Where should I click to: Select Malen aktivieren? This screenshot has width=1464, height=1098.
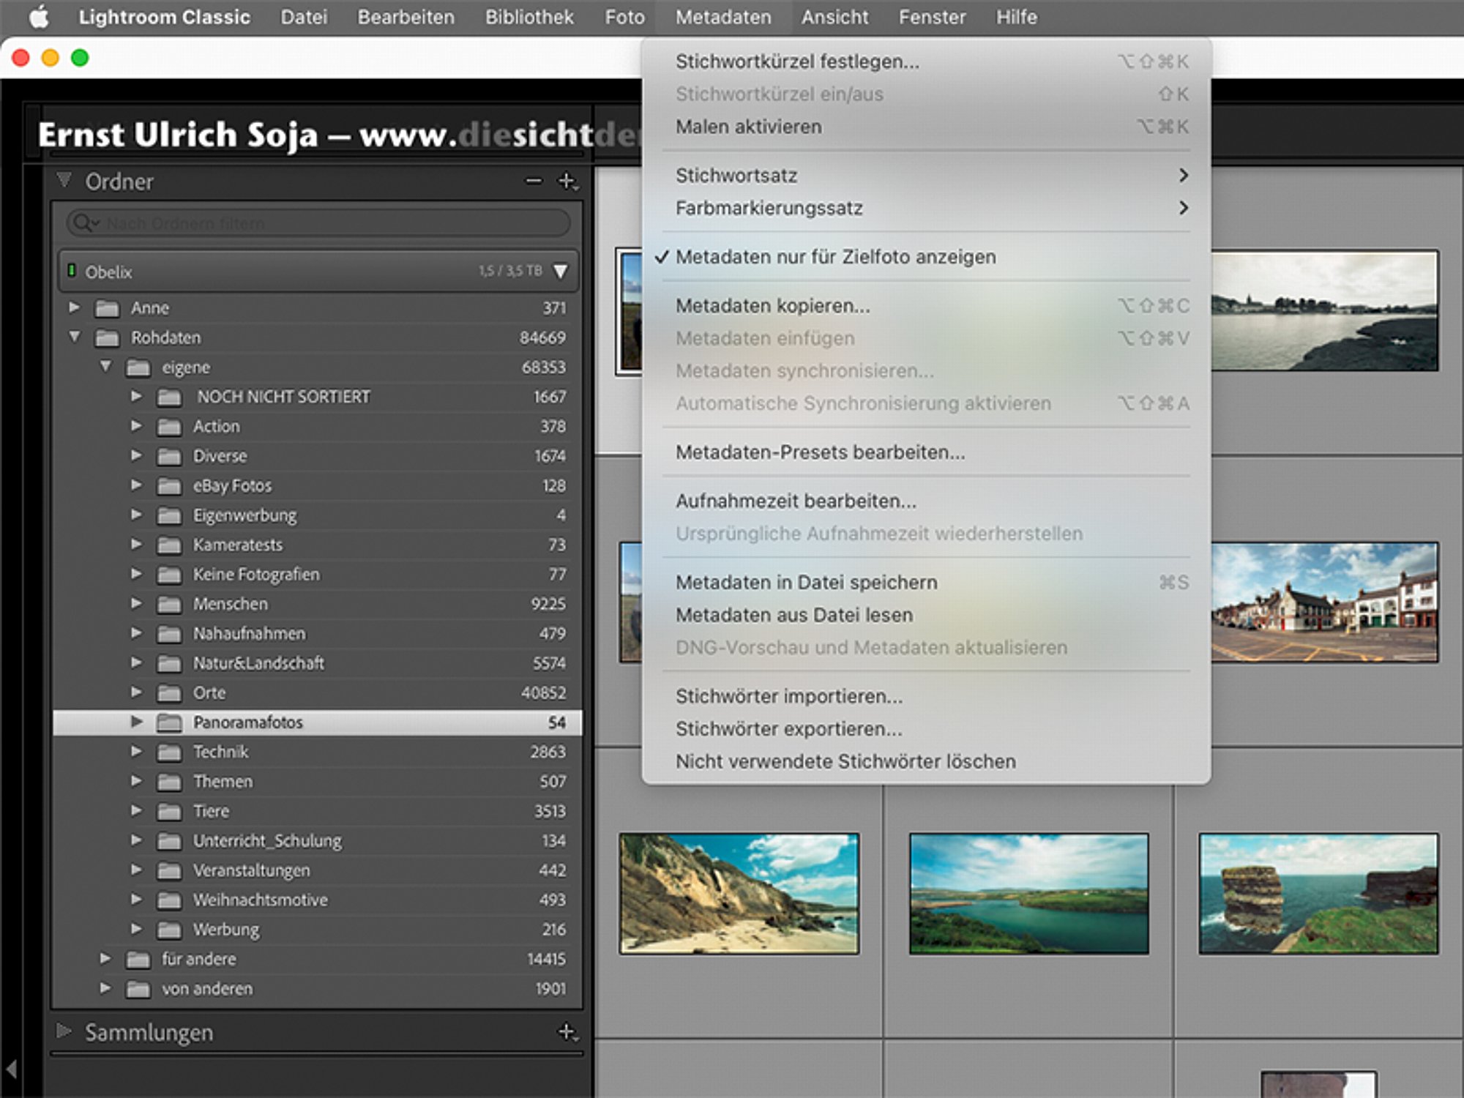click(926, 127)
